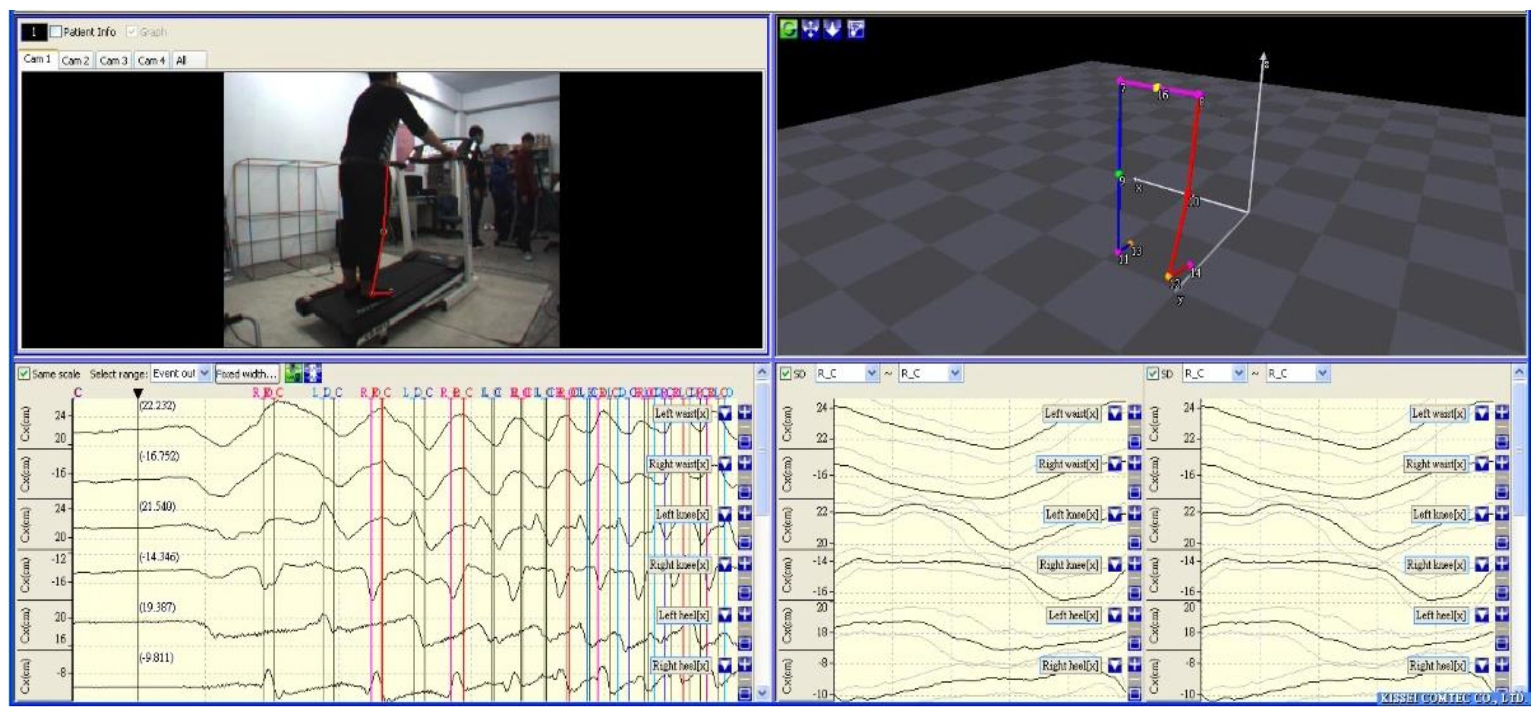Switch to the Cam 2 tab
The height and width of the screenshot is (716, 1538).
click(75, 60)
